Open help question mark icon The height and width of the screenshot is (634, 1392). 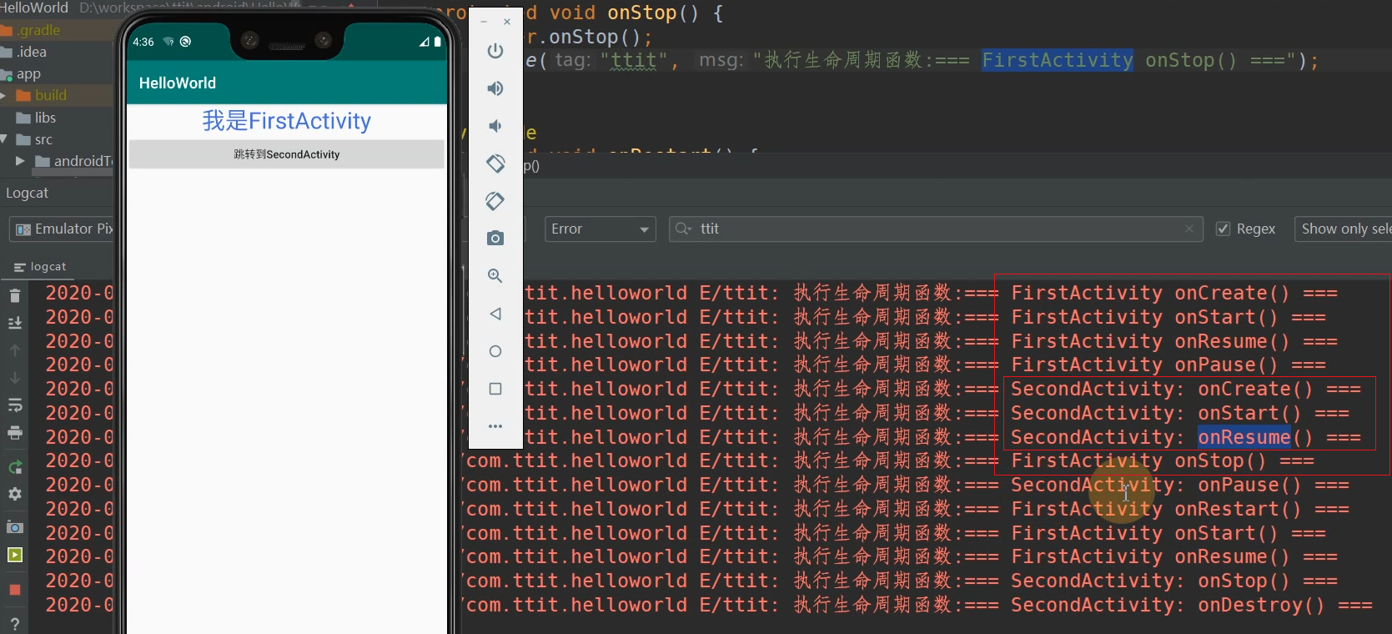[14, 624]
